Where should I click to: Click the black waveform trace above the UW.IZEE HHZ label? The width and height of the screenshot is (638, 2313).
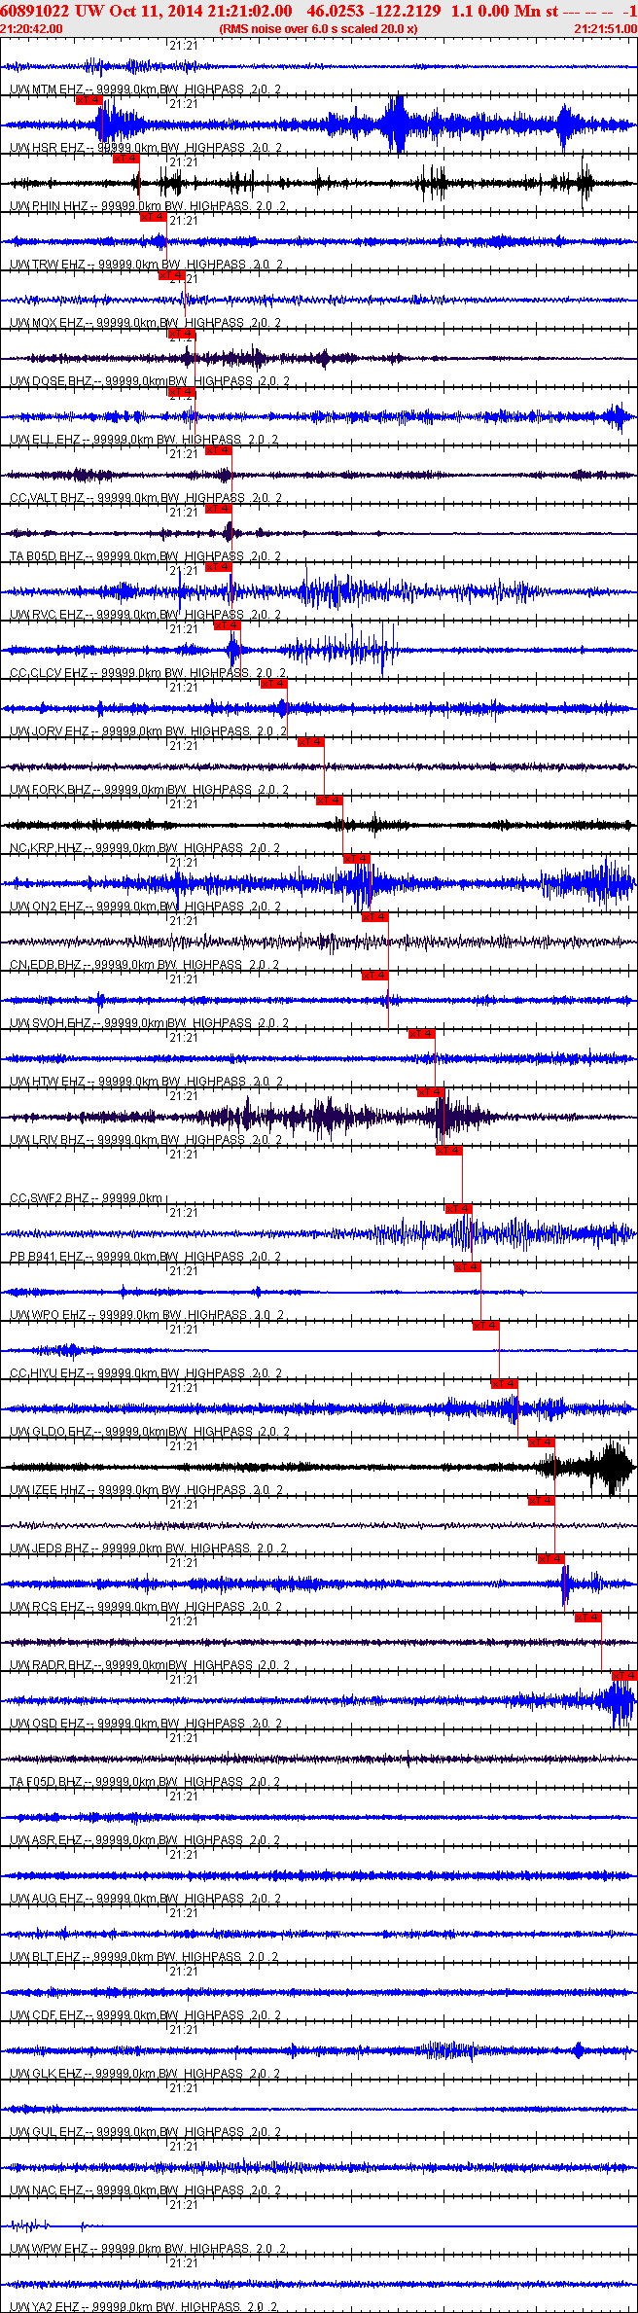(x=319, y=1467)
